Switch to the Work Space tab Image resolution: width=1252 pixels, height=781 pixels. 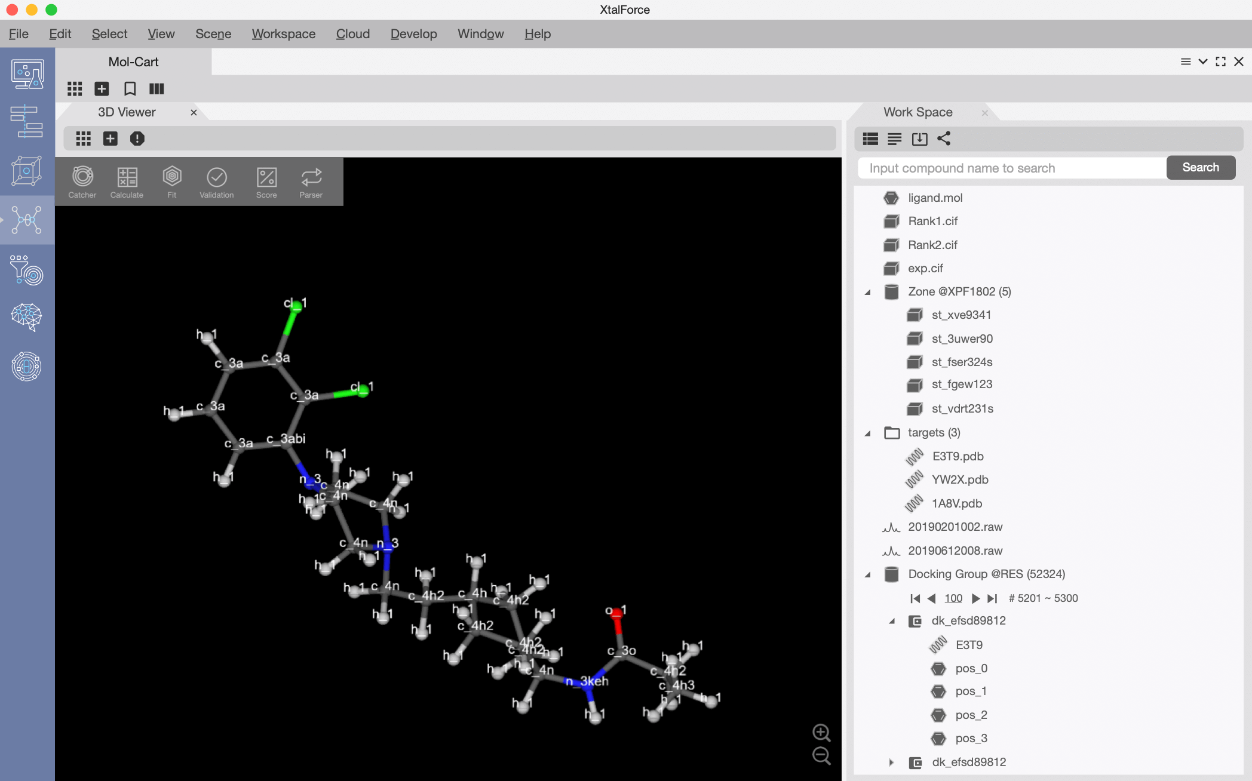[x=917, y=112]
